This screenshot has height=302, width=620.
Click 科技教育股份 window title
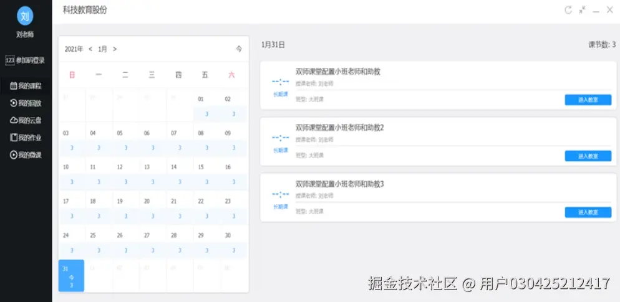pos(85,10)
